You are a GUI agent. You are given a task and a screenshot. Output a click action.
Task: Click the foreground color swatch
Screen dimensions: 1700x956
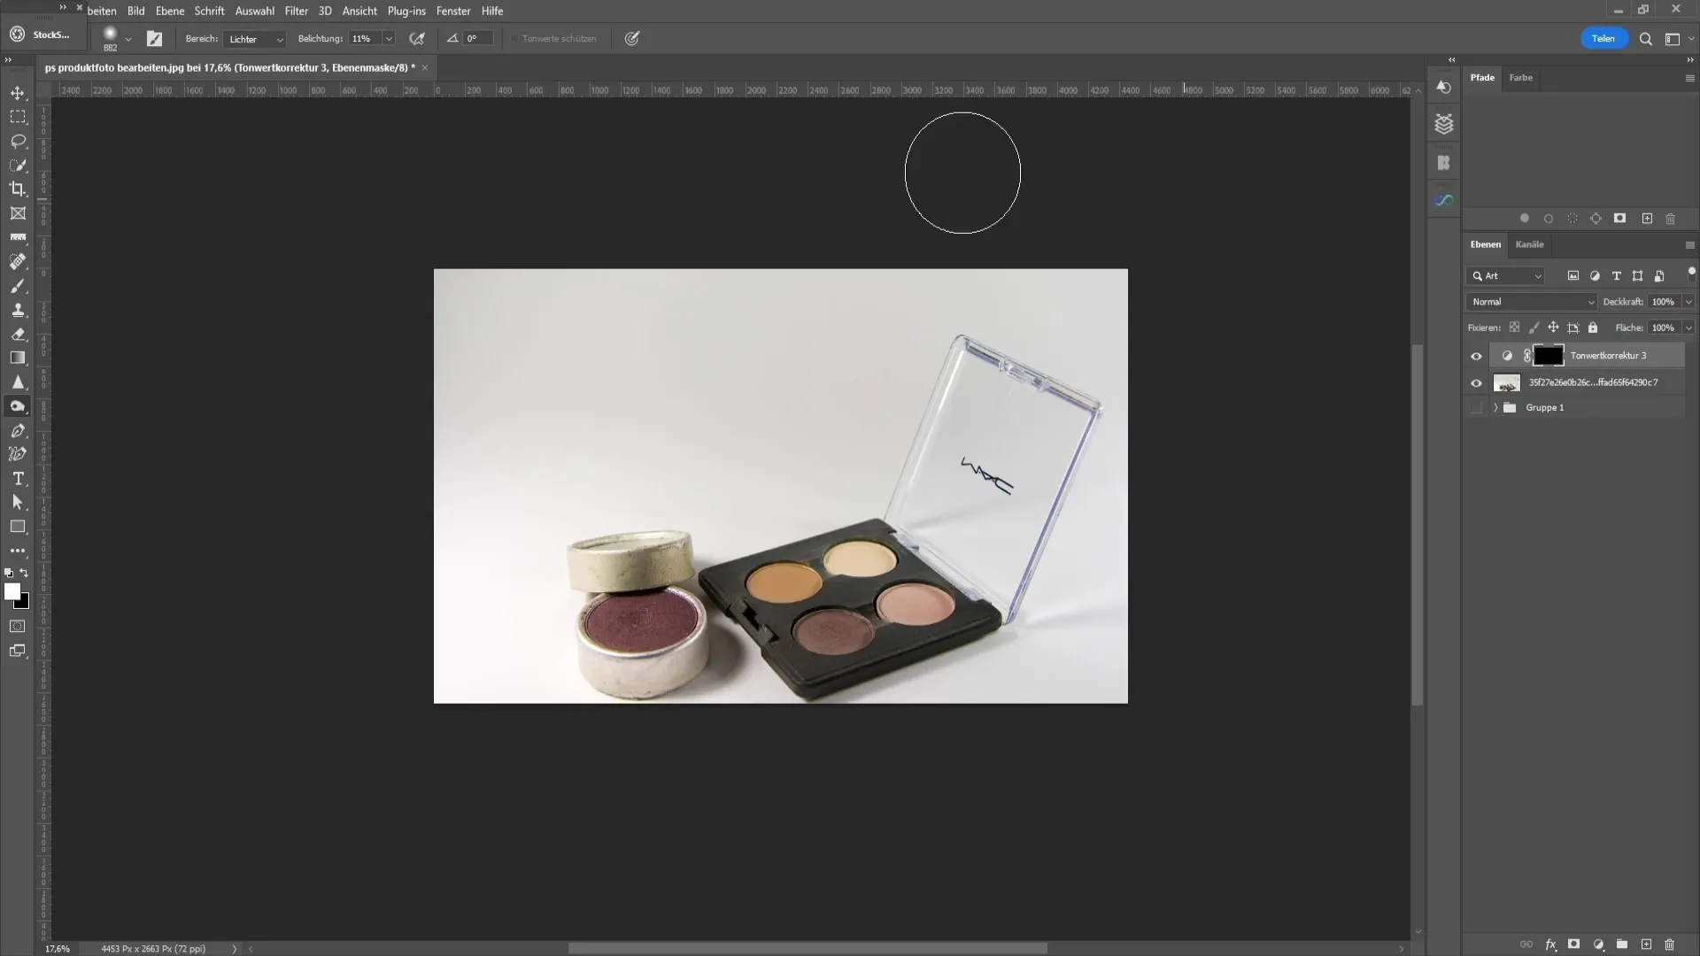(12, 591)
